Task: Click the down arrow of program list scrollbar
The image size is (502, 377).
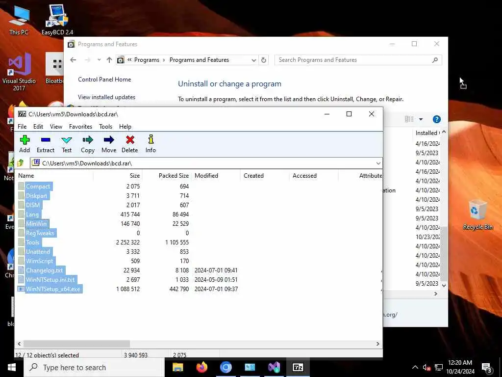Action: [444, 285]
